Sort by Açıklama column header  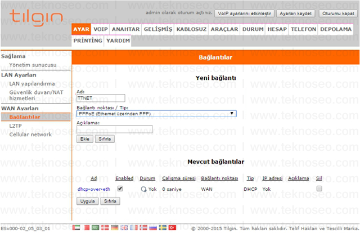coord(299,178)
